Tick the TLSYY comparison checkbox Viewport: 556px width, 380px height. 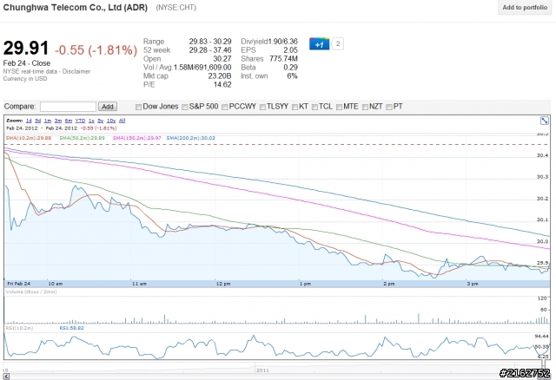(262, 107)
